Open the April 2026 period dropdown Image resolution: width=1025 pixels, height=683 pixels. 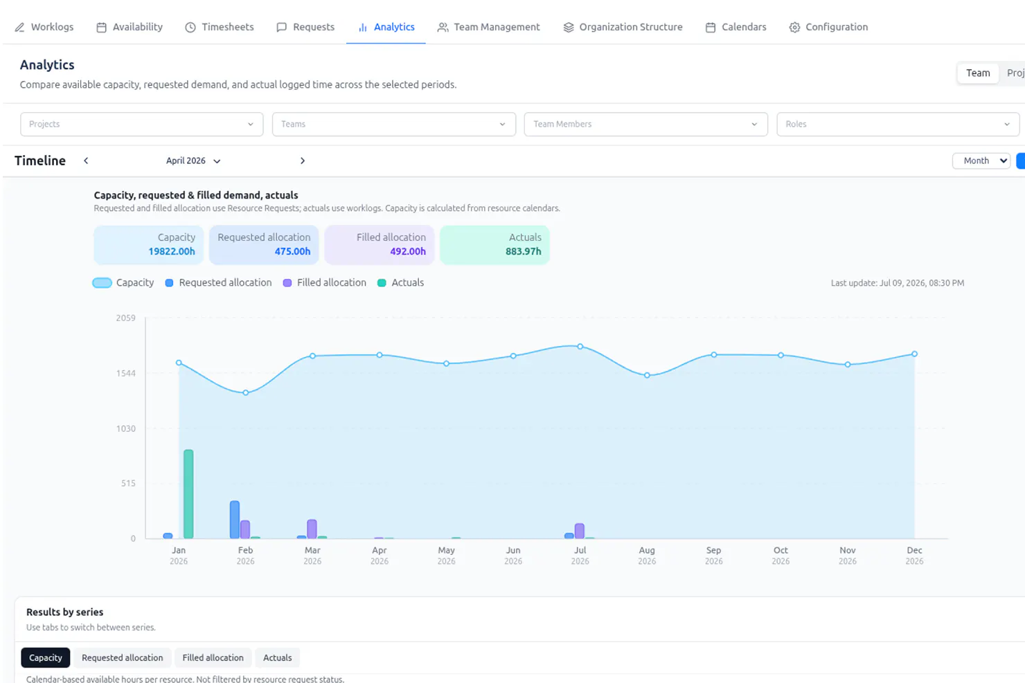click(x=193, y=161)
